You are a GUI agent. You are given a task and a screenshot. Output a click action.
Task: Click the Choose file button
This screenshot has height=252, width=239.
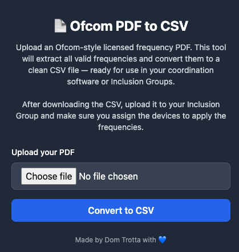click(49, 176)
